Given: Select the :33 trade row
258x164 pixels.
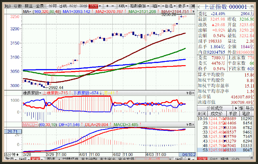Looking at the screenshot, I should 225,132.
